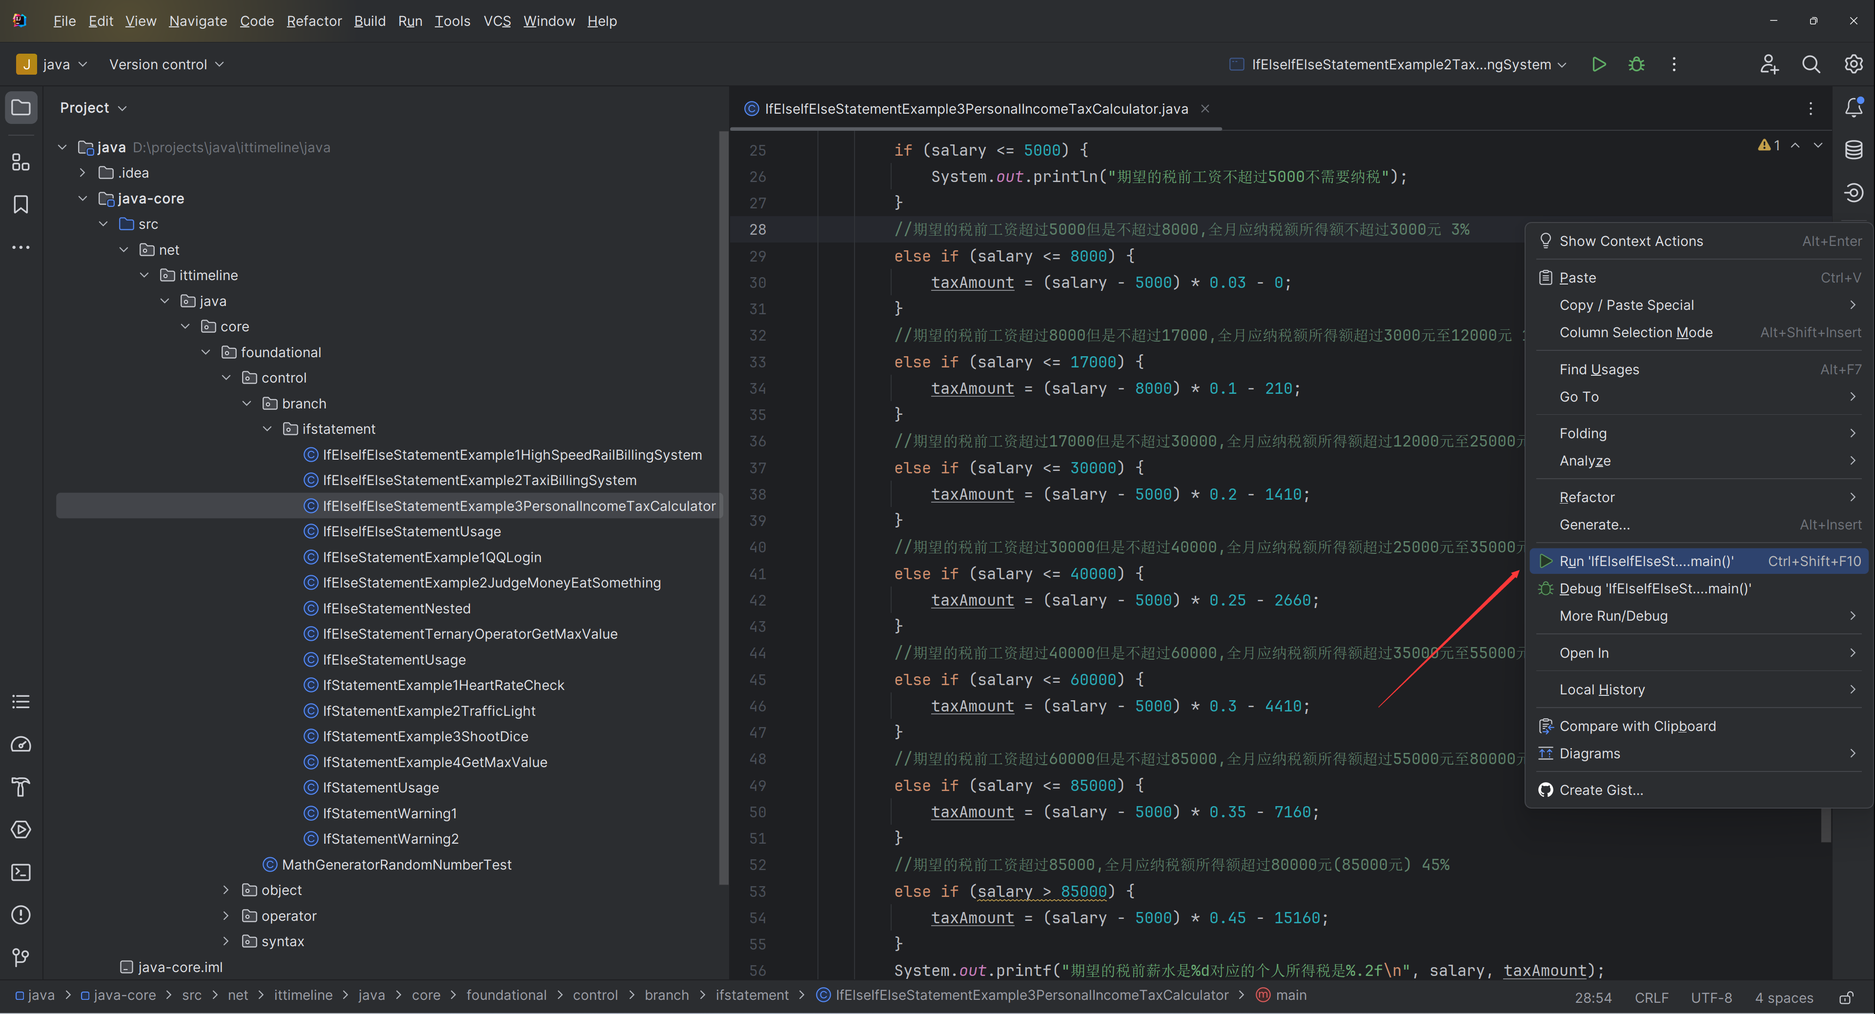Image resolution: width=1875 pixels, height=1014 pixels.
Task: Open the AI assistant spiral icon
Action: coord(1854,192)
